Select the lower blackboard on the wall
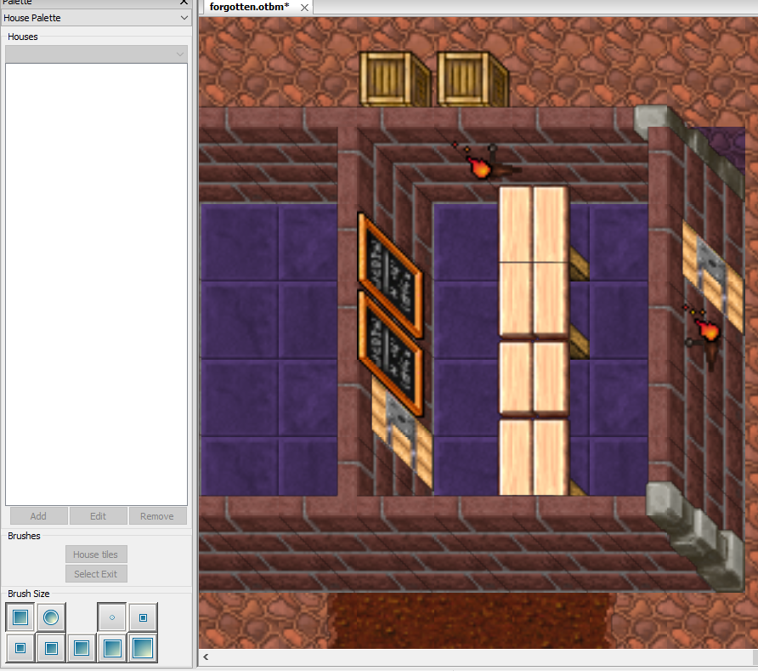758x671 pixels. 391,353
